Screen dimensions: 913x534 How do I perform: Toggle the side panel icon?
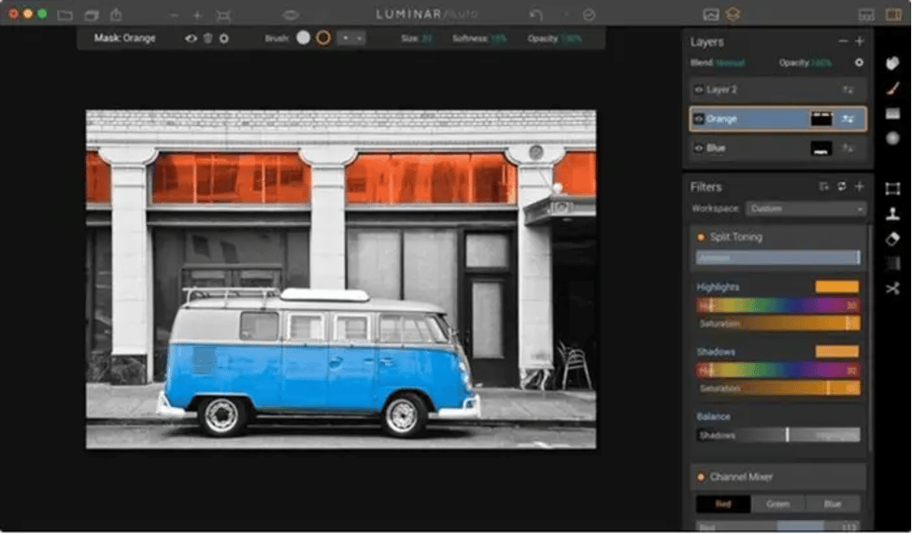point(893,15)
